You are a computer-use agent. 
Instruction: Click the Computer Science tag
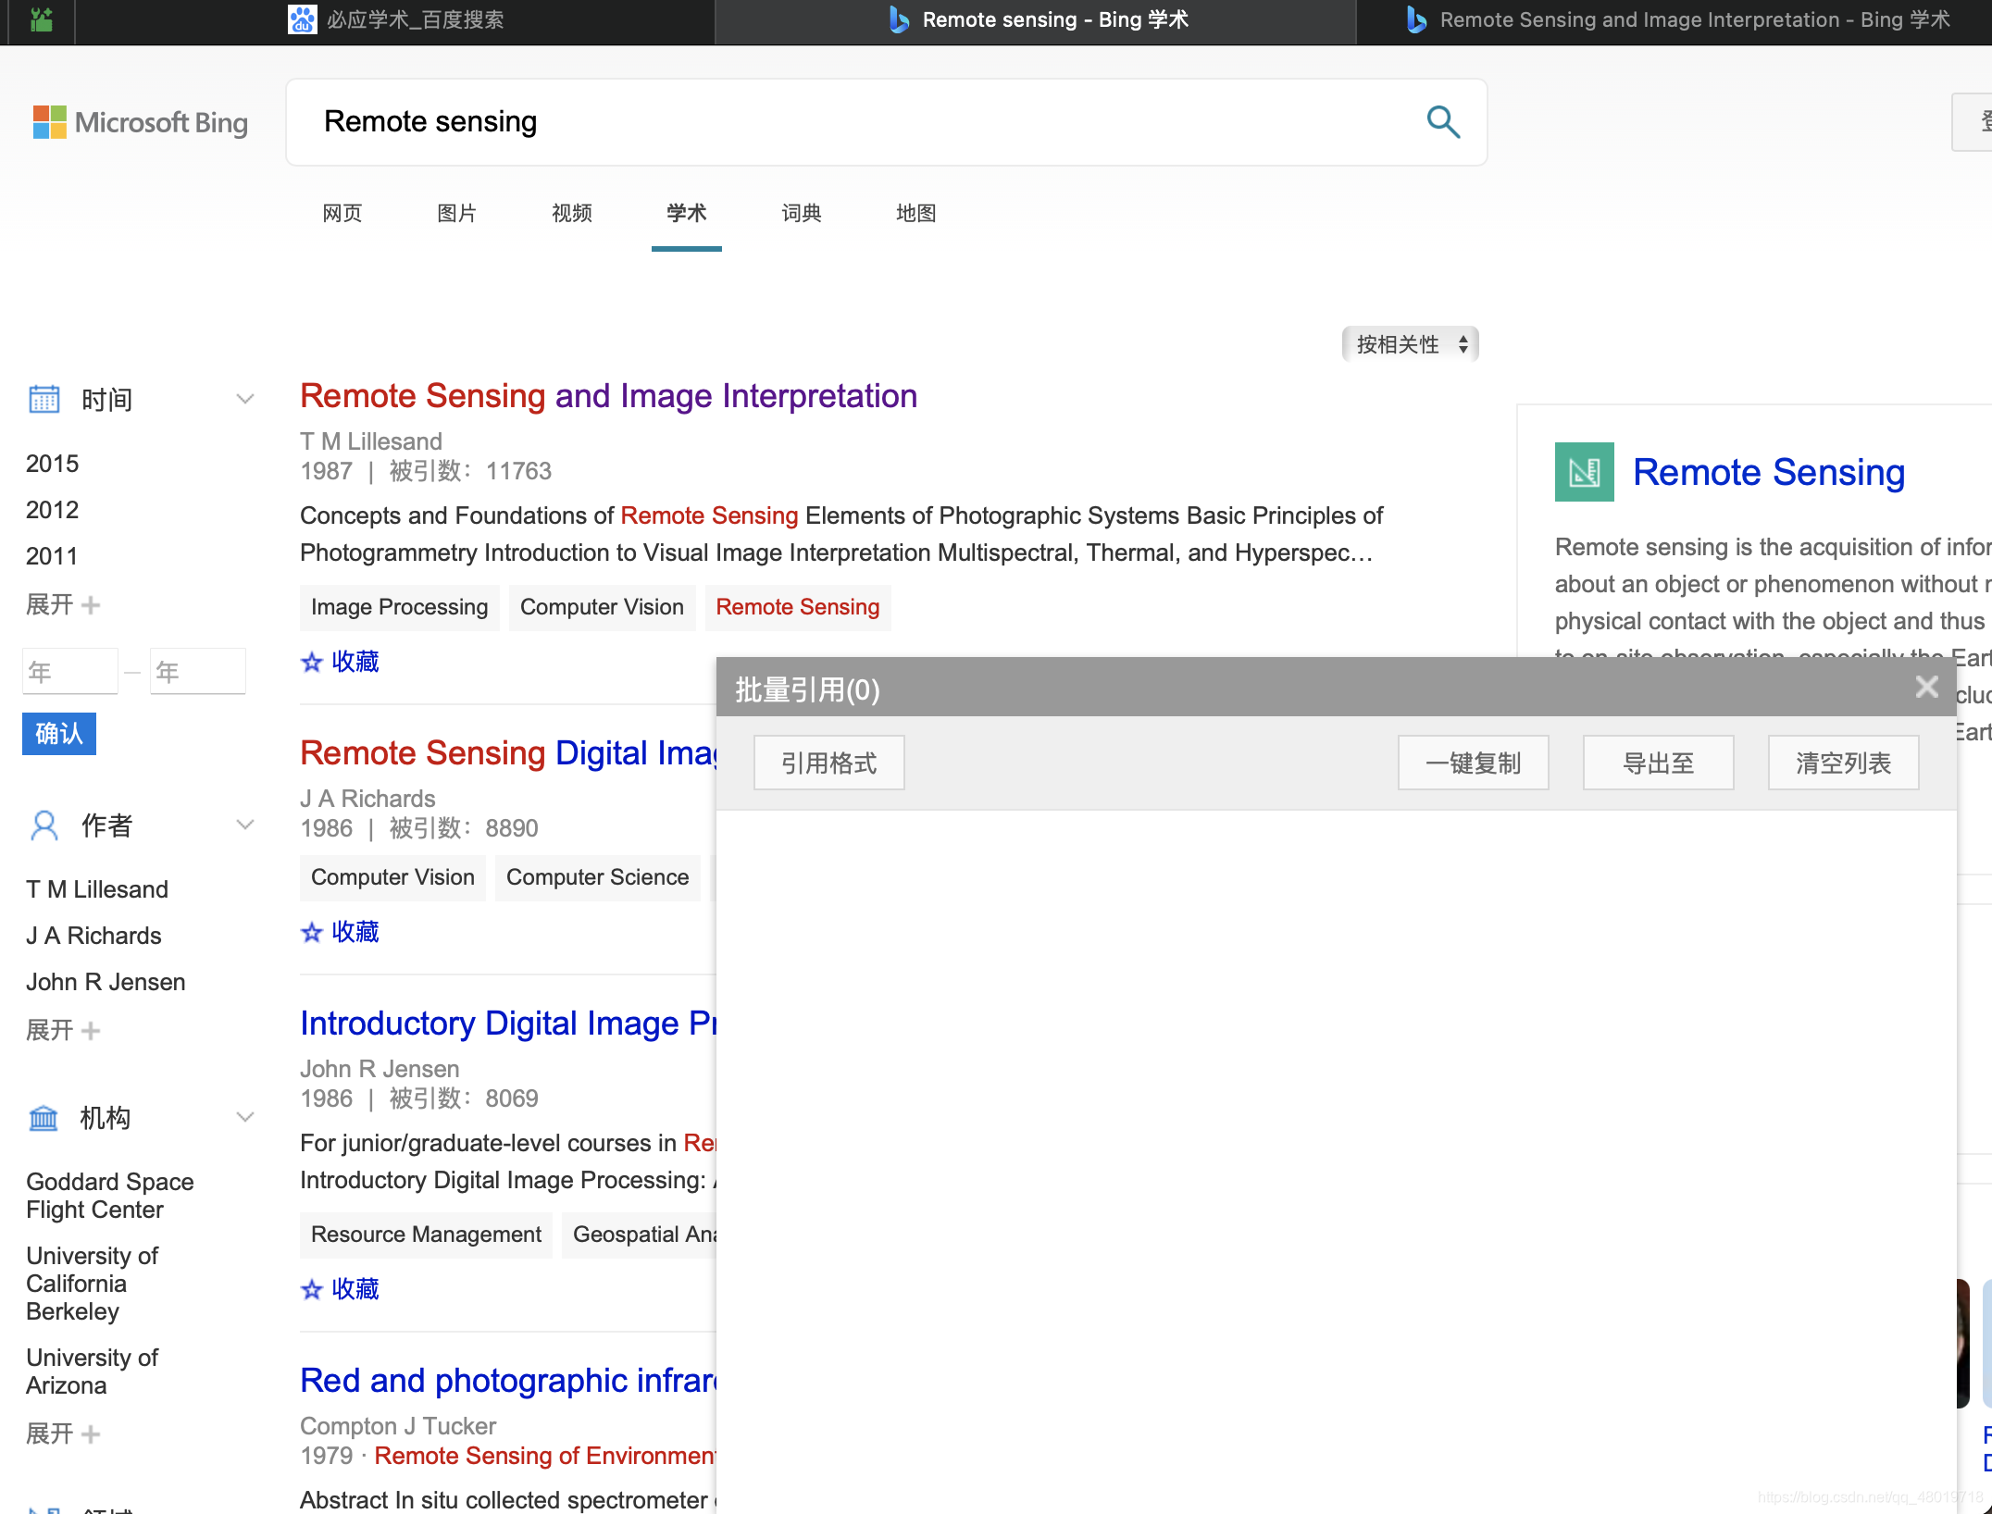[598, 877]
